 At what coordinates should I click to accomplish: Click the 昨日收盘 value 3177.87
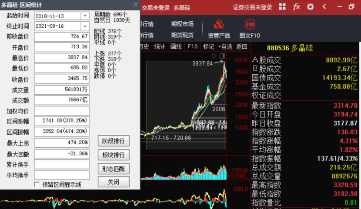click(x=345, y=123)
